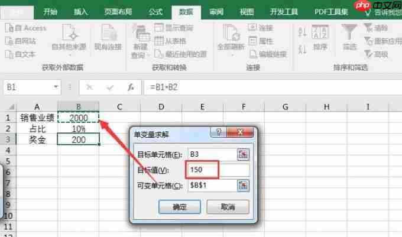Click 重新应用 filter button

click(x=383, y=41)
